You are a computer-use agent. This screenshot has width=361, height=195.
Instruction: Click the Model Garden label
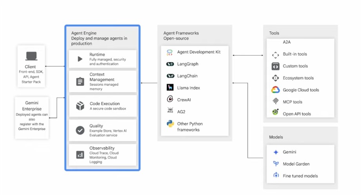tap(296, 164)
